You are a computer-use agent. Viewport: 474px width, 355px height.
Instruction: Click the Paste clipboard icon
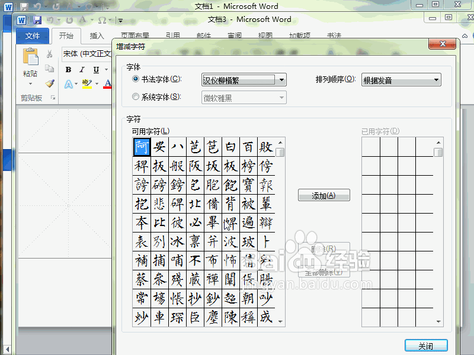click(x=30, y=57)
